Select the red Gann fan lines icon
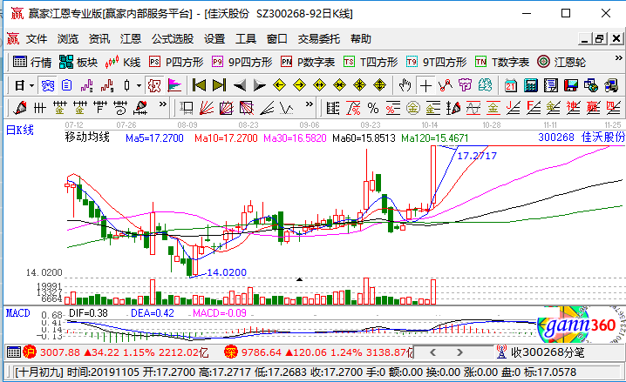 tap(207, 108)
